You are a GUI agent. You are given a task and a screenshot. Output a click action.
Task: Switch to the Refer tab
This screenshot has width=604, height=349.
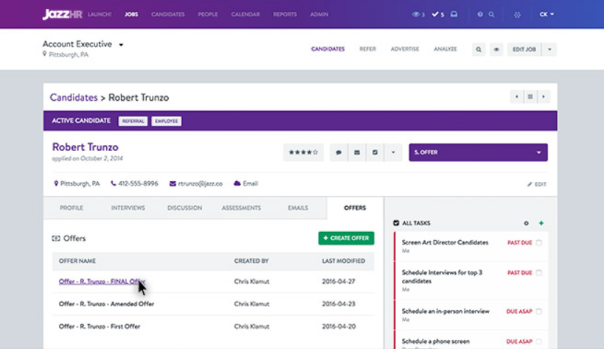click(367, 49)
